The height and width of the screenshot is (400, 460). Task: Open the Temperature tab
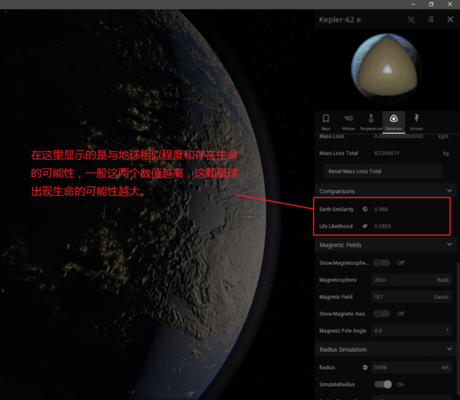pos(371,122)
